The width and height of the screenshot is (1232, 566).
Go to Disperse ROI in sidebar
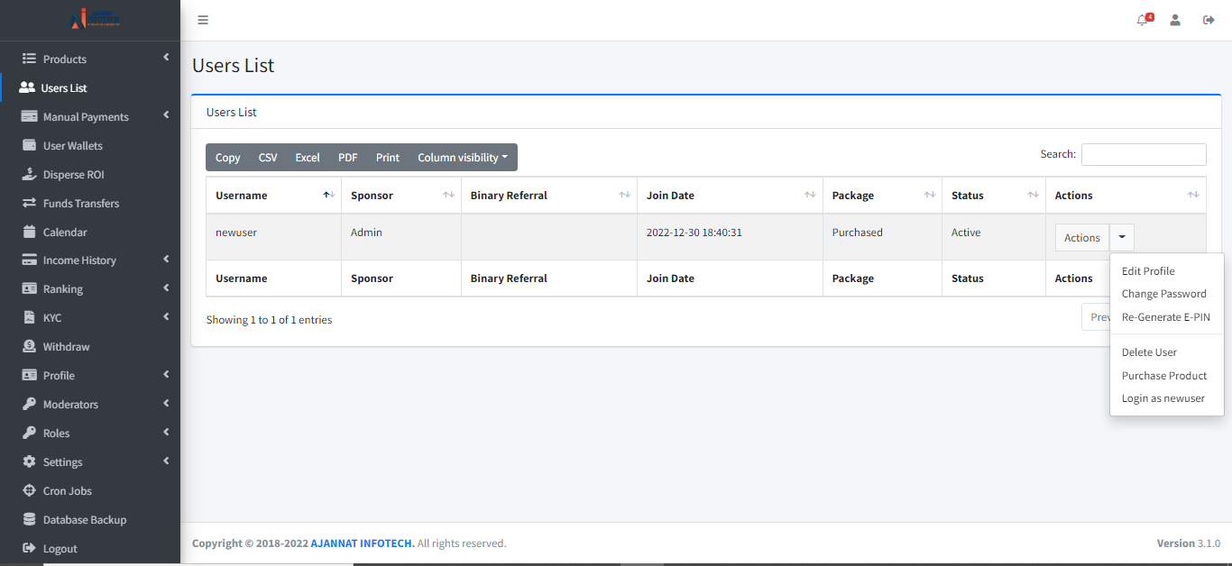[73, 175]
